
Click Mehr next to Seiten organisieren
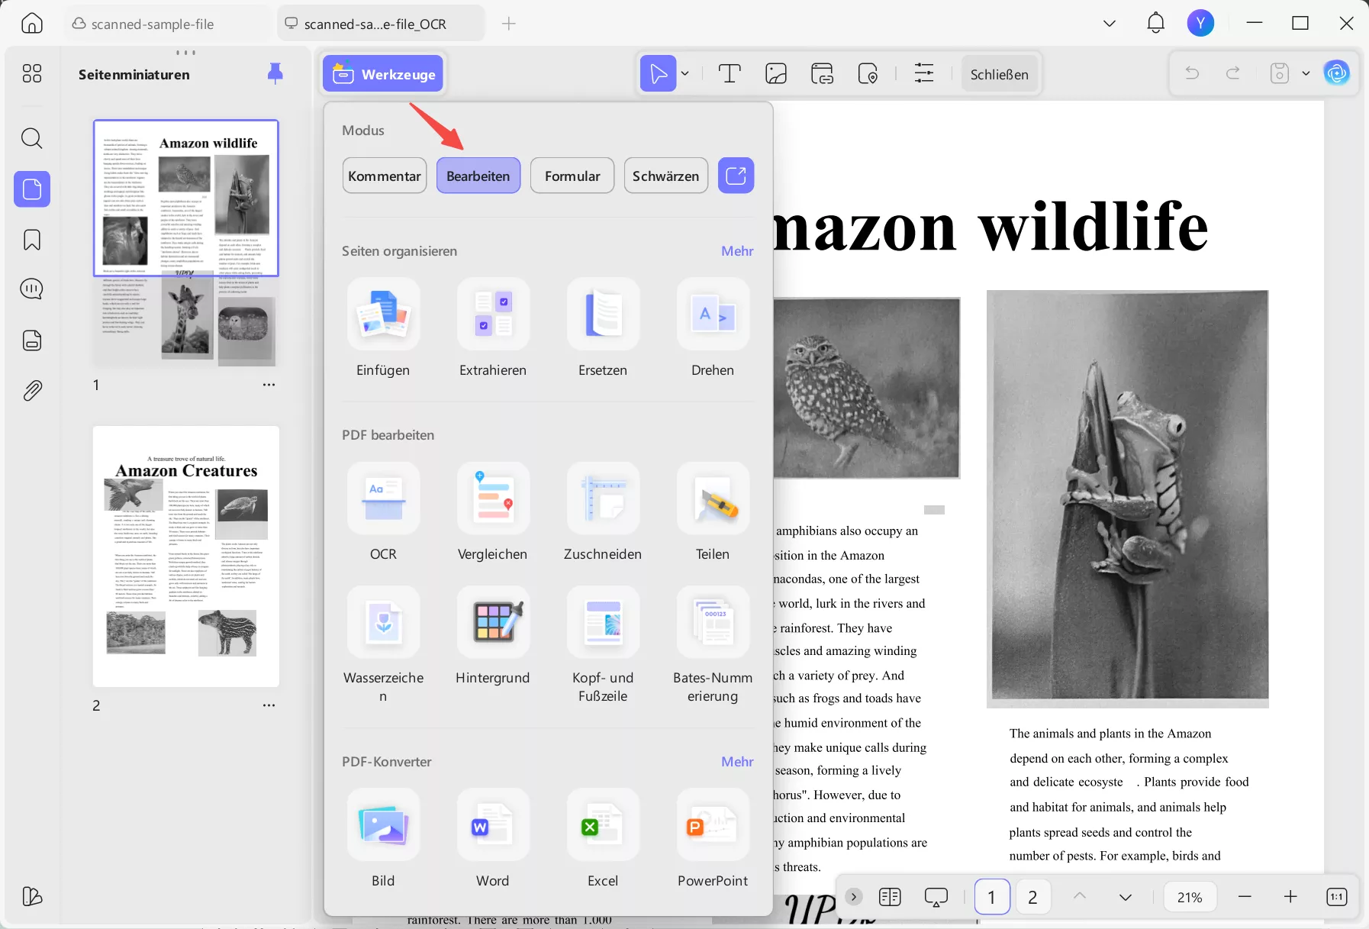(737, 251)
